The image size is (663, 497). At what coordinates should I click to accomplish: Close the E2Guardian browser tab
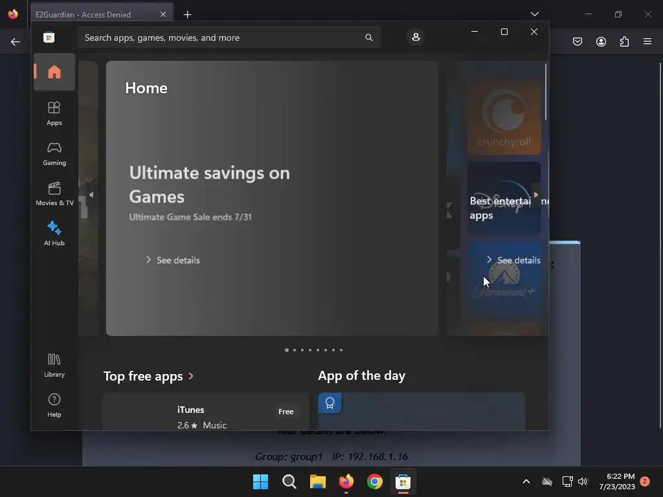click(x=163, y=14)
